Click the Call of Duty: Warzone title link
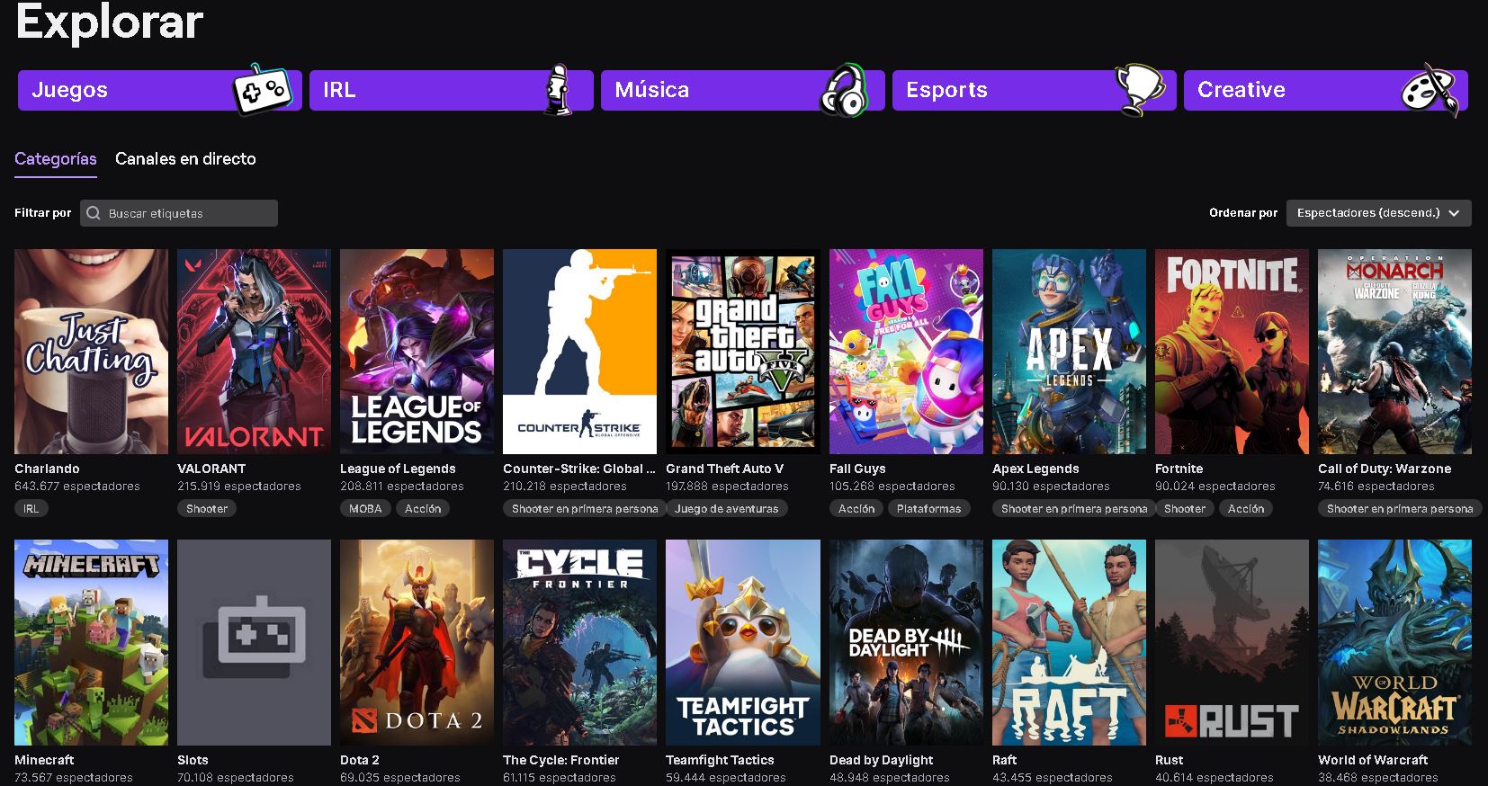Viewport: 1488px width, 786px height. pyautogui.click(x=1385, y=469)
